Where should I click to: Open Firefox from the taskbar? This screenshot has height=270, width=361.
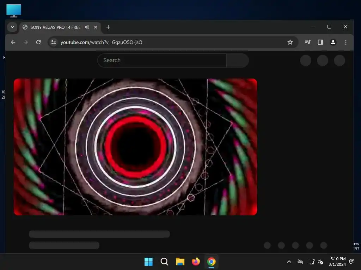click(196, 262)
